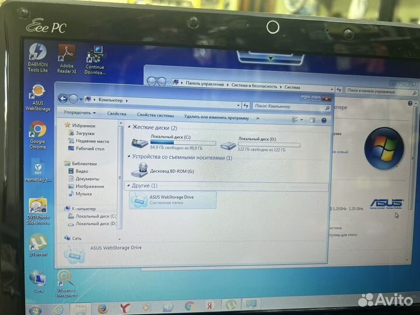Click Свойства in toolbar
Screen dimensions: 420x315
(x=117, y=114)
